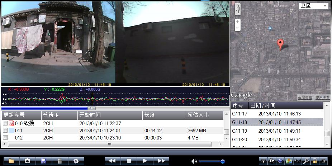Mute audio via the speaker icon
Image resolution: width=332 pixels, height=166 pixels.
click(x=194, y=161)
